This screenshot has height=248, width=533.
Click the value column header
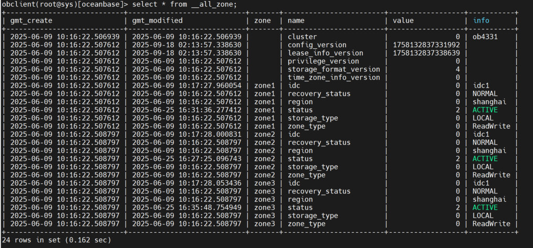click(403, 20)
